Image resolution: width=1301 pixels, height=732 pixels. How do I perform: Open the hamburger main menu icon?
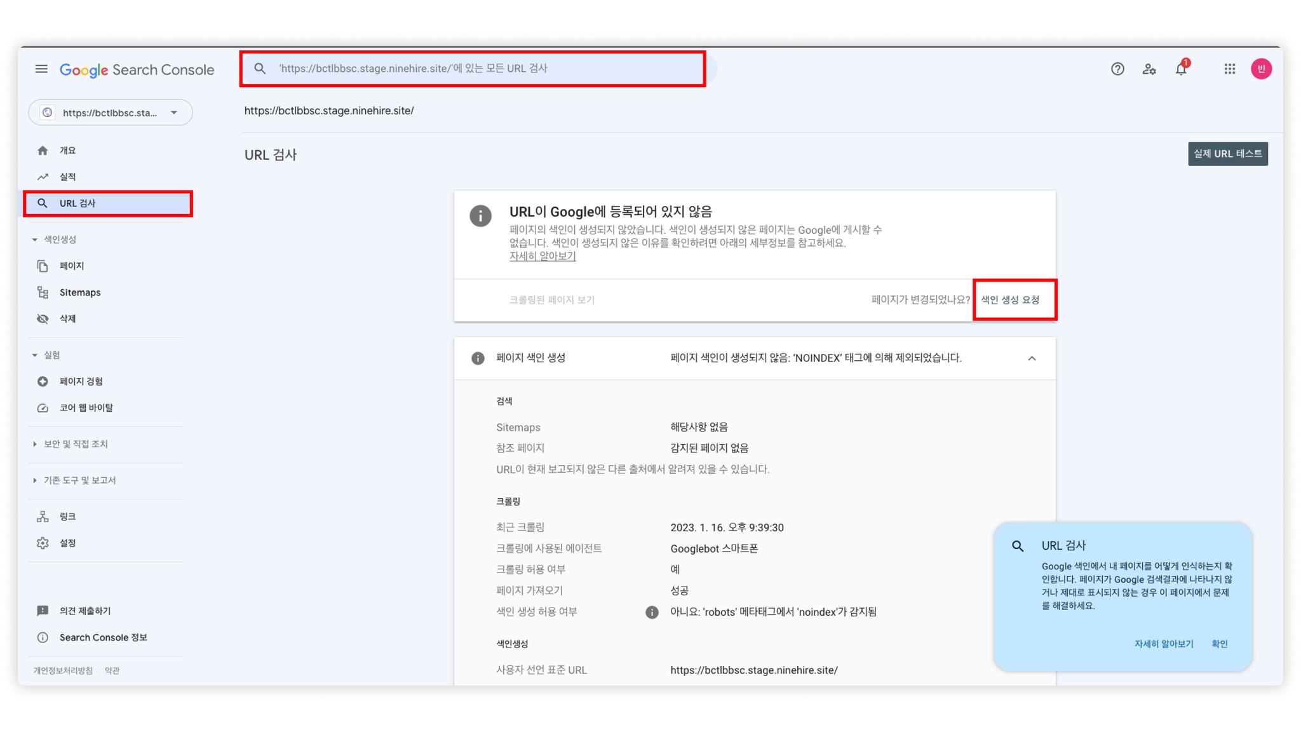[x=41, y=69]
